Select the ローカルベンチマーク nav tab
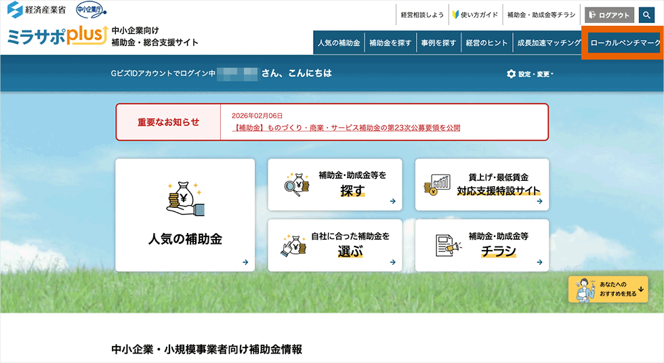This screenshot has height=363, width=664. tap(625, 43)
